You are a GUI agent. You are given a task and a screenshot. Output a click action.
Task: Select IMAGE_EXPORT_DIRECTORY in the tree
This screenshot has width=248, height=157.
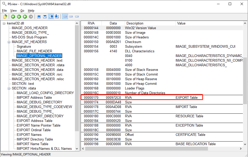40,116
